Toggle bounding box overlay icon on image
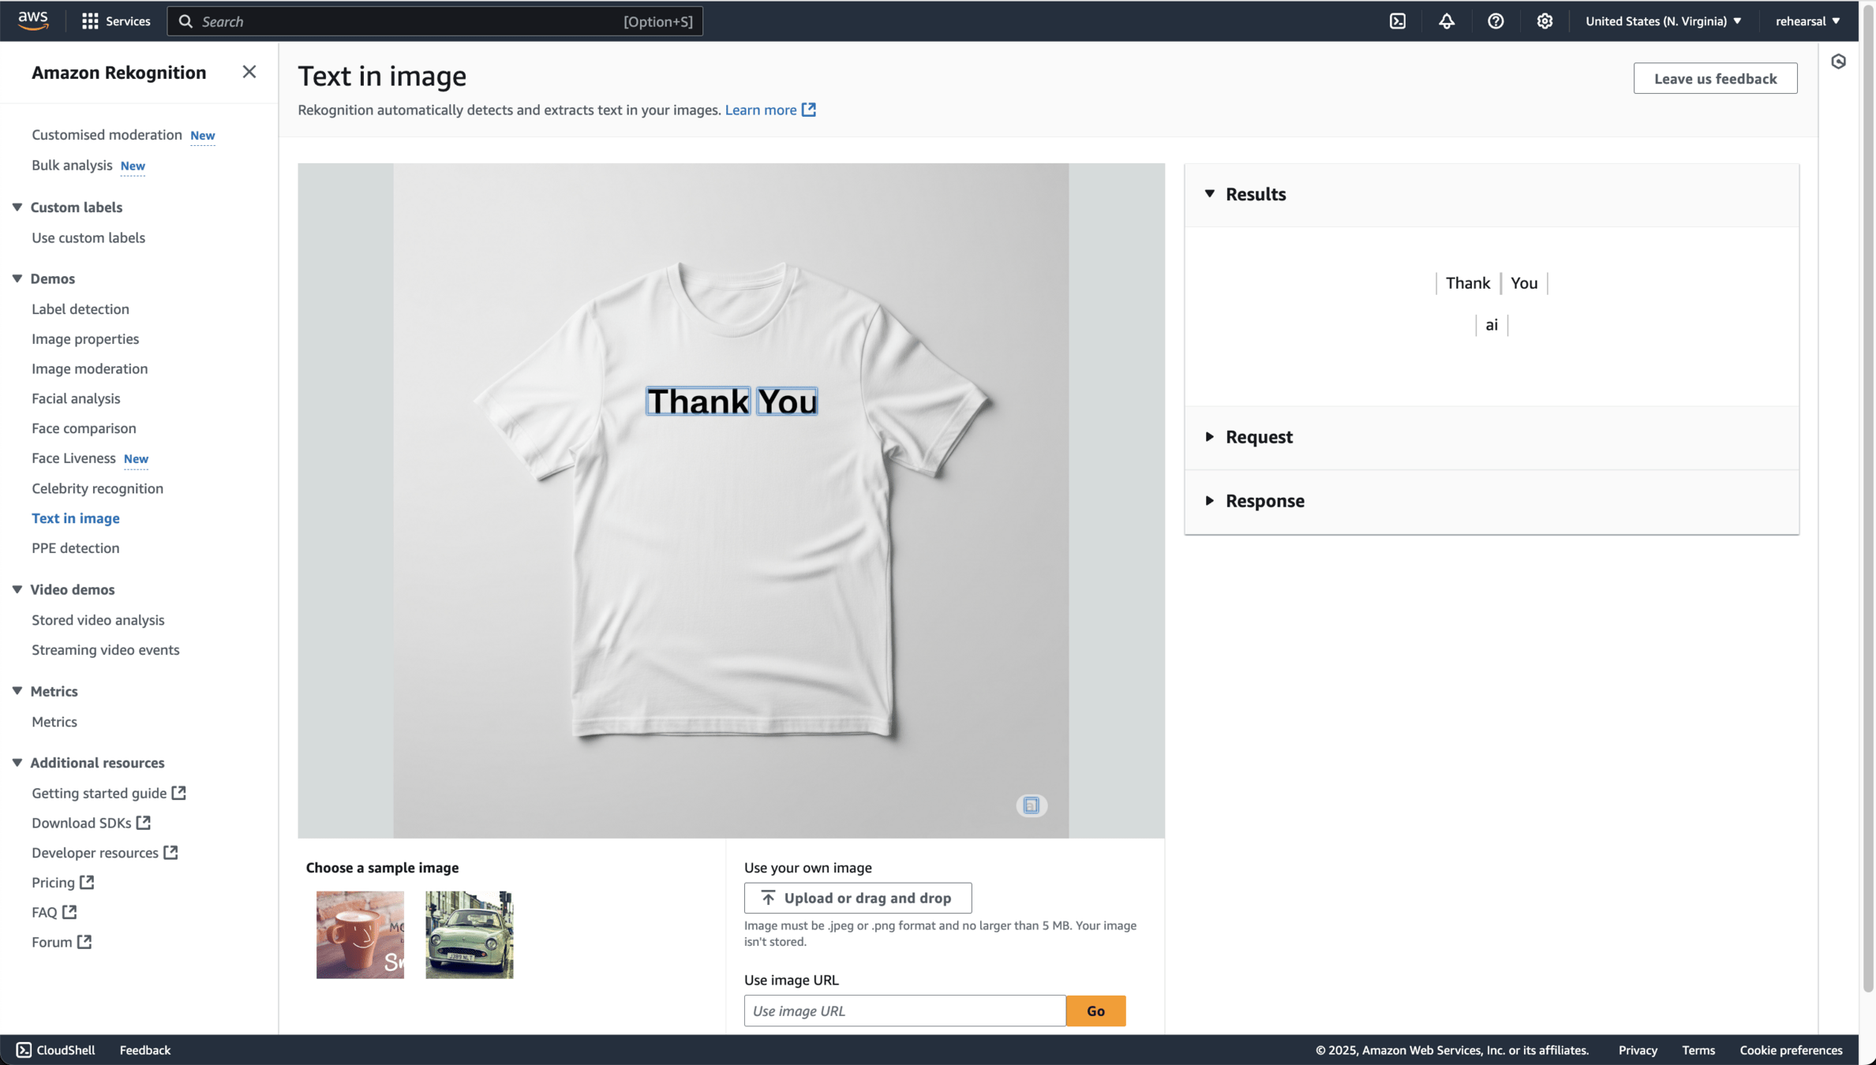 click(1031, 805)
